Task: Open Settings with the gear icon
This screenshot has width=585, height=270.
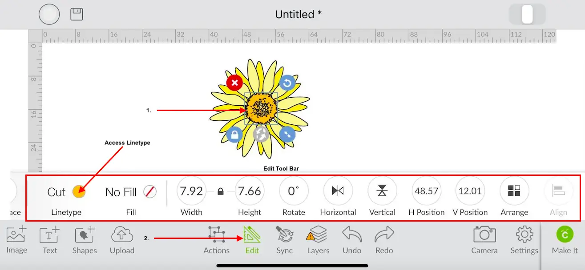Action: pos(524,239)
